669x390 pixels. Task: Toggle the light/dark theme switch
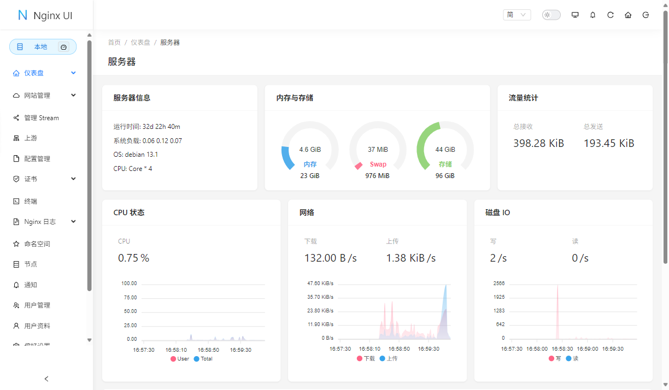coord(551,15)
